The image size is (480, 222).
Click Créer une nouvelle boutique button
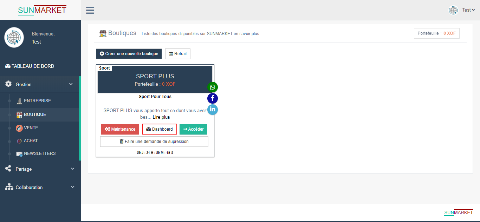coord(129,54)
